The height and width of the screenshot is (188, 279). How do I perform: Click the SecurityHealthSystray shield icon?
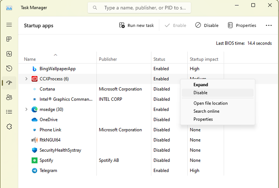coord(34,150)
